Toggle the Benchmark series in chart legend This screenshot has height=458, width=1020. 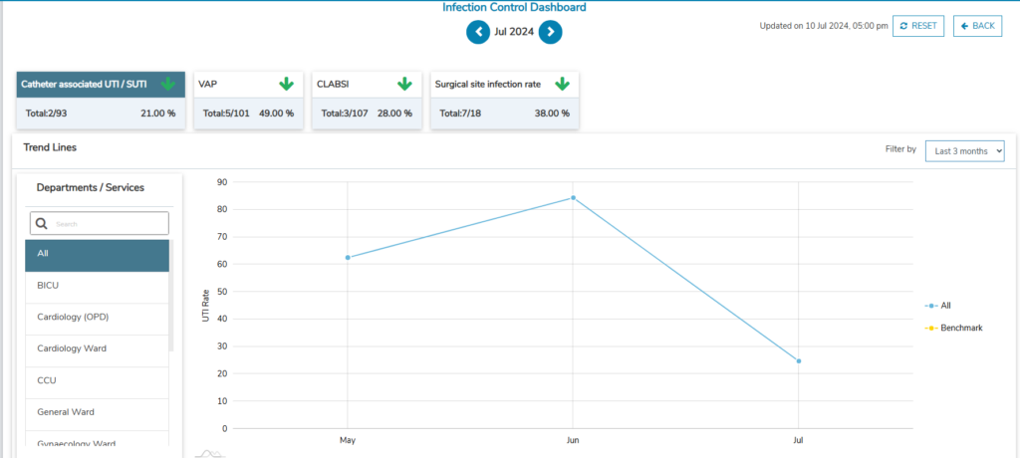pos(953,328)
